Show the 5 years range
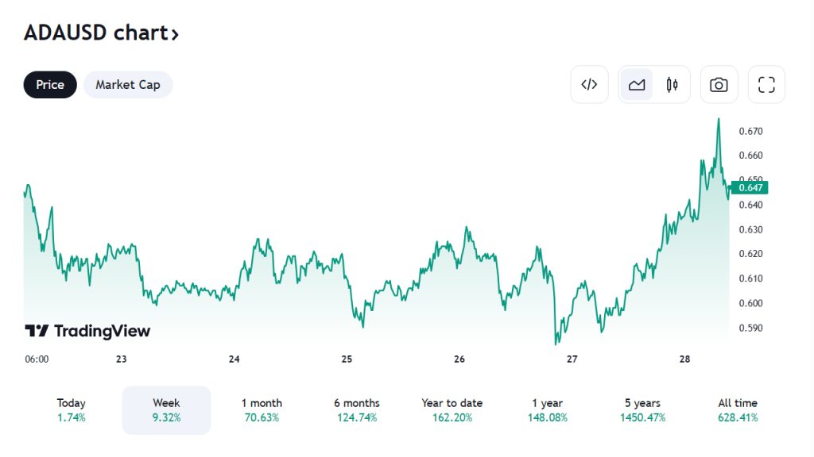The height and width of the screenshot is (457, 814). point(642,410)
